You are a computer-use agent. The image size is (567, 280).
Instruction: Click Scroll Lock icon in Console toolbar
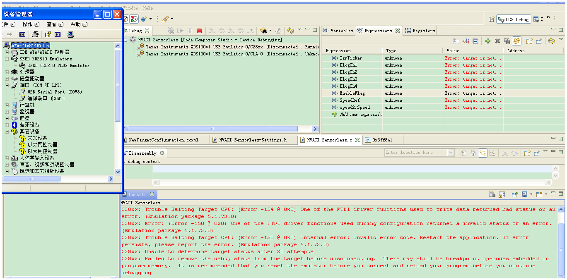tap(502, 194)
